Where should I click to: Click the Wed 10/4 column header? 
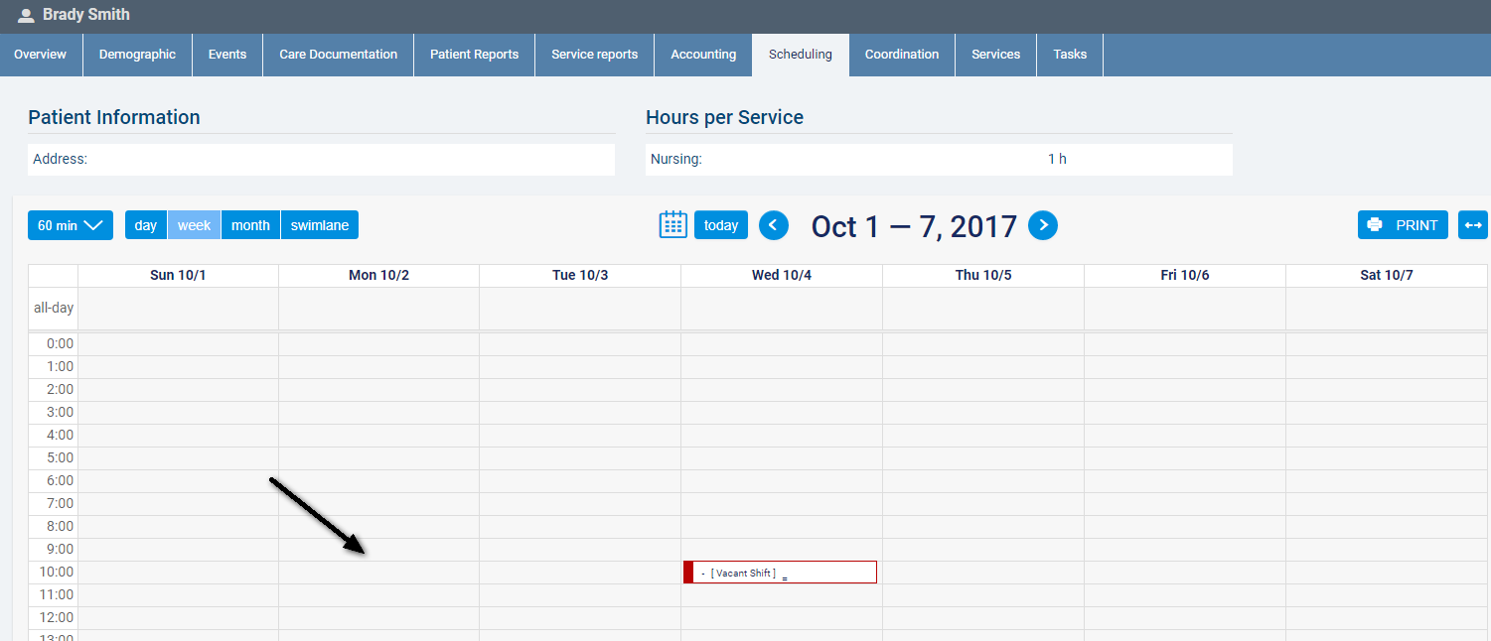point(781,275)
